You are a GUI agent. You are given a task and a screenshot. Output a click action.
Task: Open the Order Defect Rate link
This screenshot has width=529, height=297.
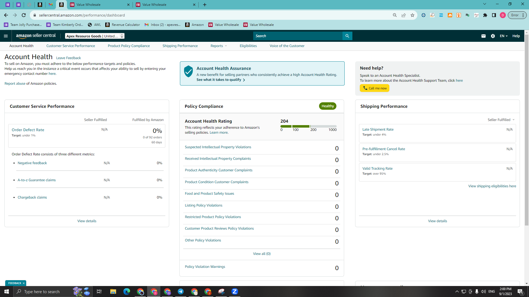point(28,130)
